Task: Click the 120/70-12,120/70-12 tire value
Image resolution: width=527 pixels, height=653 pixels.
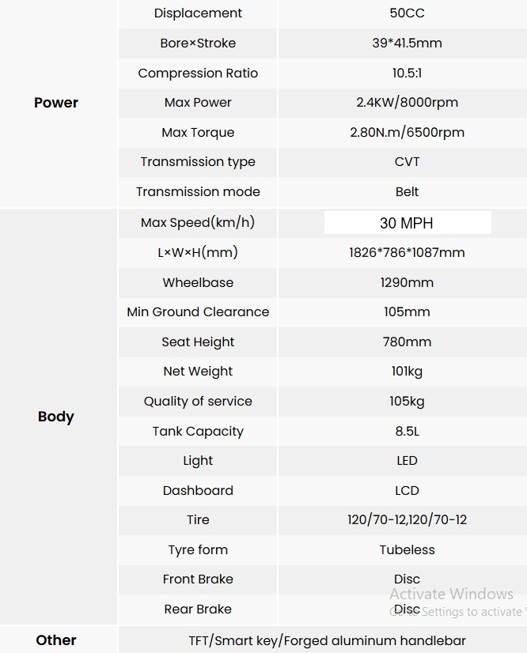Action: pos(407,520)
